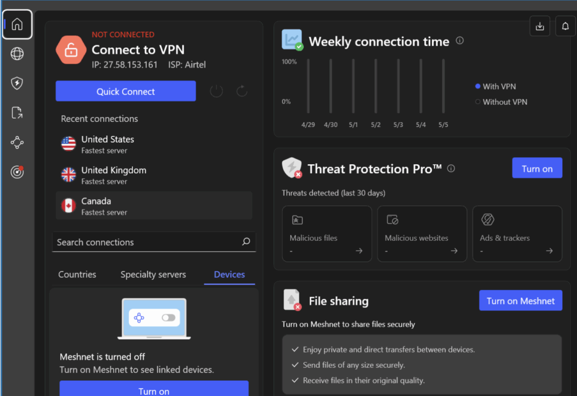
Task: Click the Canada flag icon
Action: coord(68,205)
